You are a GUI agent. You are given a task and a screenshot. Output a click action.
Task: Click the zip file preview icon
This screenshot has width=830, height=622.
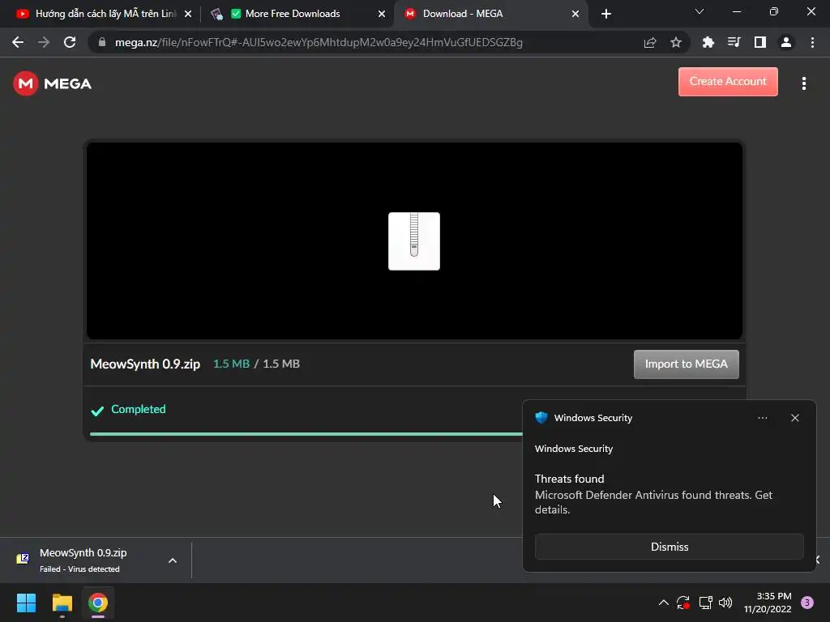tap(414, 241)
